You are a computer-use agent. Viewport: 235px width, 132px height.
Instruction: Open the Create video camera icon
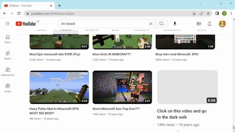(x=199, y=23)
